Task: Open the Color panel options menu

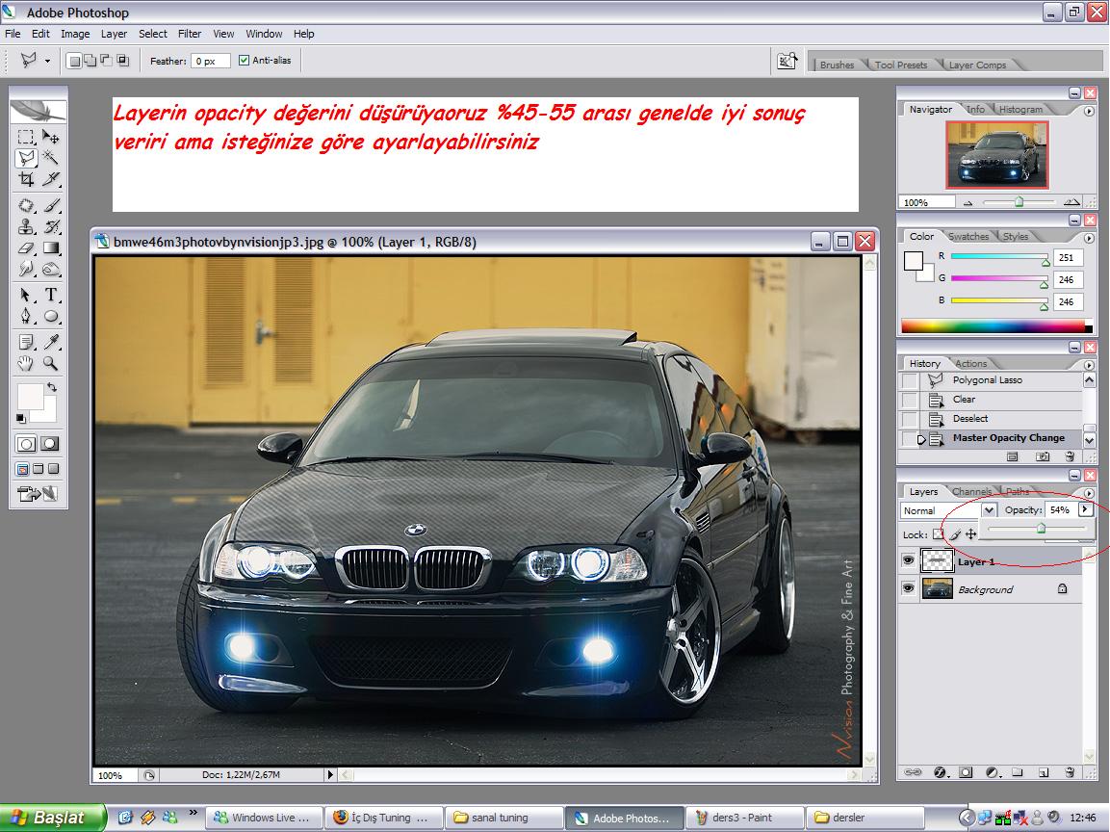Action: coord(1089,238)
